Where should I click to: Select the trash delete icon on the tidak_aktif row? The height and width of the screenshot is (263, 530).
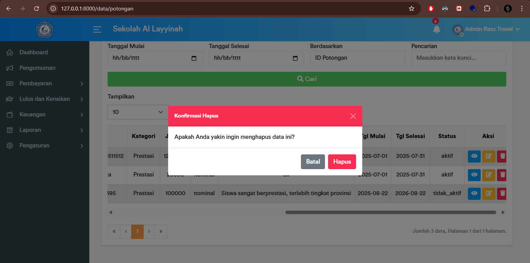[501, 193]
